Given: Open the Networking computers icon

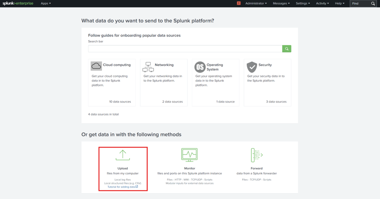Looking at the screenshot, I should click(148, 67).
